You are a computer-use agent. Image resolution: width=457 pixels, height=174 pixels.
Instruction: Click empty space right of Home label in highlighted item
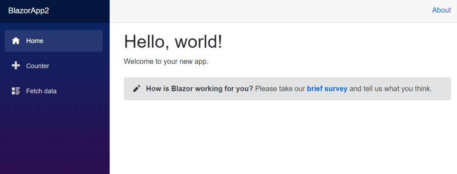pyautogui.click(x=73, y=41)
